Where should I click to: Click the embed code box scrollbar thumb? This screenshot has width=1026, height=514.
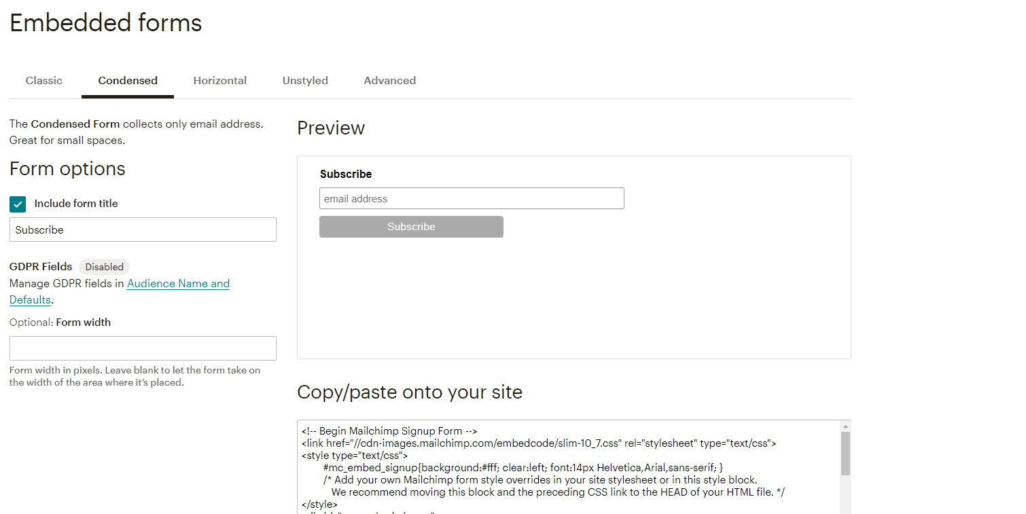click(845, 453)
